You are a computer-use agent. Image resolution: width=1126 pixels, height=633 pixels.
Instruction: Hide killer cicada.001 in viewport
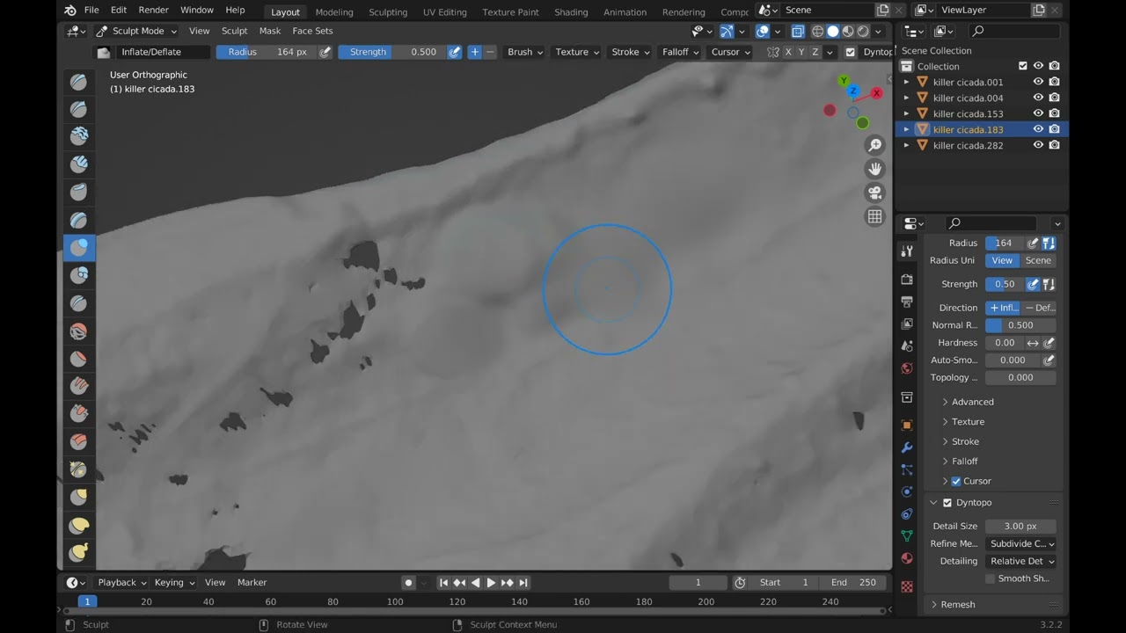[x=1038, y=82]
